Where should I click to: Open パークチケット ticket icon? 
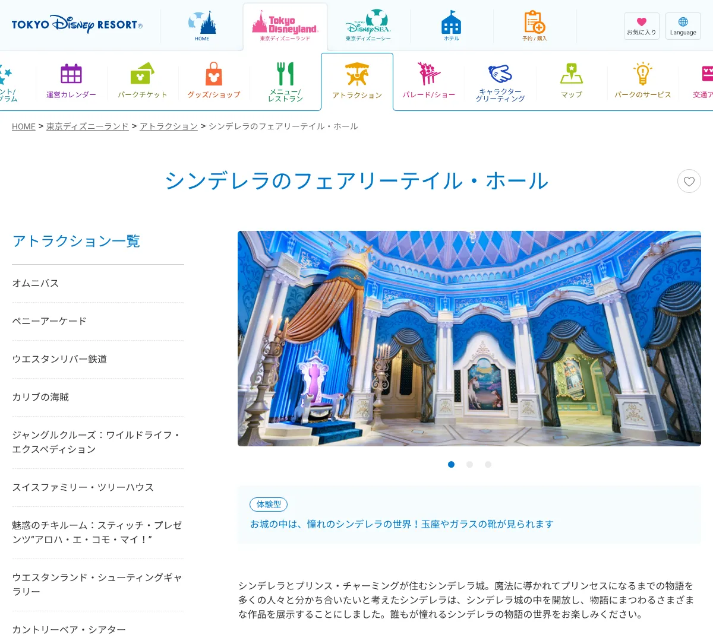point(143,81)
